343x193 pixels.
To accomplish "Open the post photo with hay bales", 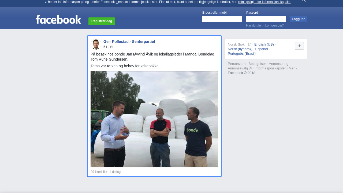I will (x=154, y=119).
